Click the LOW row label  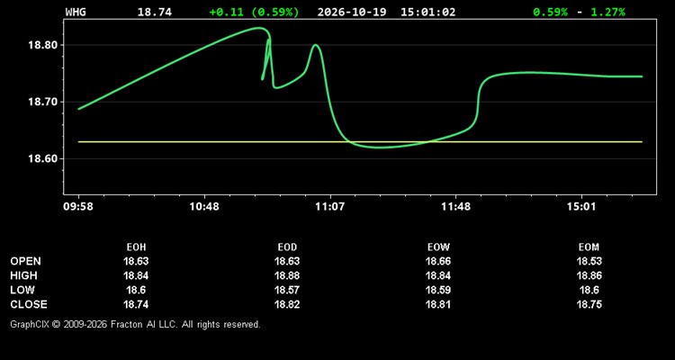point(22,290)
